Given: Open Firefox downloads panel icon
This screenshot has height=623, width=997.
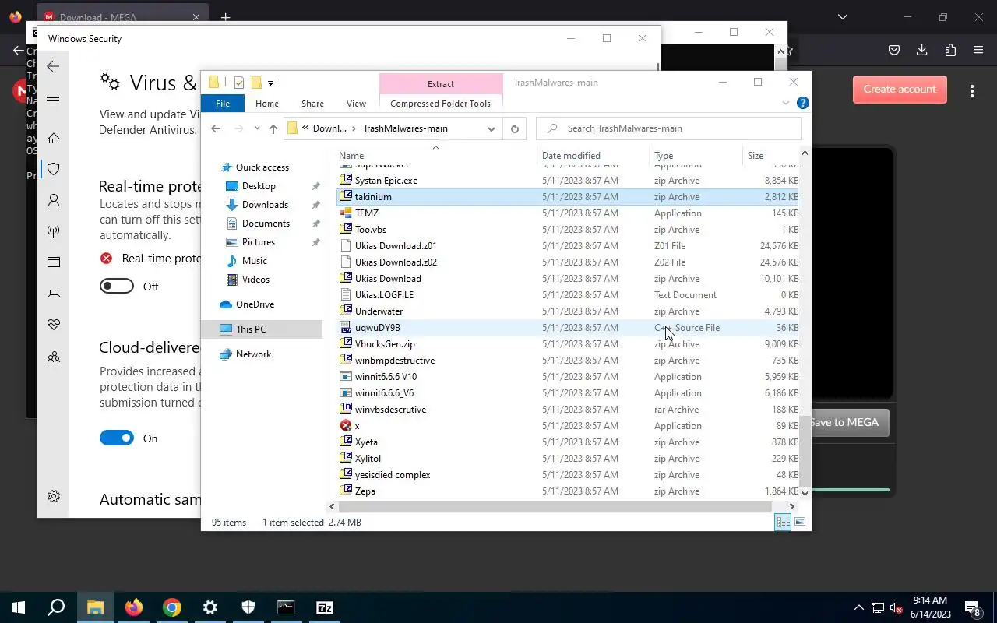Looking at the screenshot, I should [x=922, y=50].
